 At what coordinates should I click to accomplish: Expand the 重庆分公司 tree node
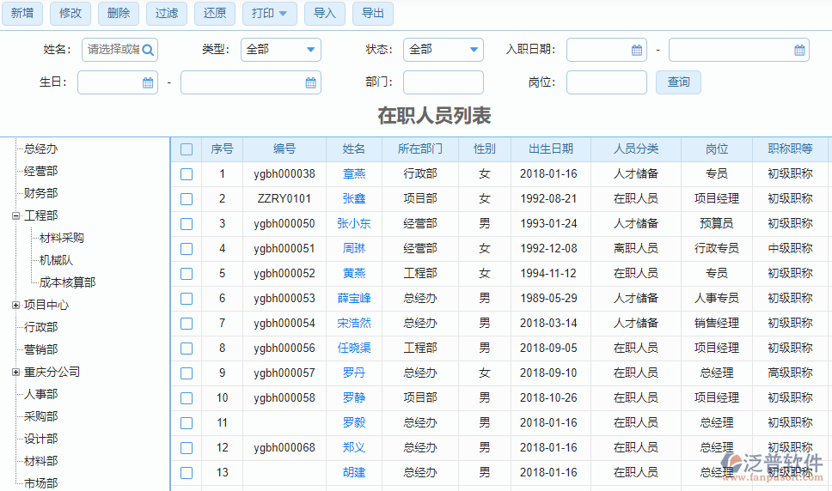pyautogui.click(x=15, y=372)
